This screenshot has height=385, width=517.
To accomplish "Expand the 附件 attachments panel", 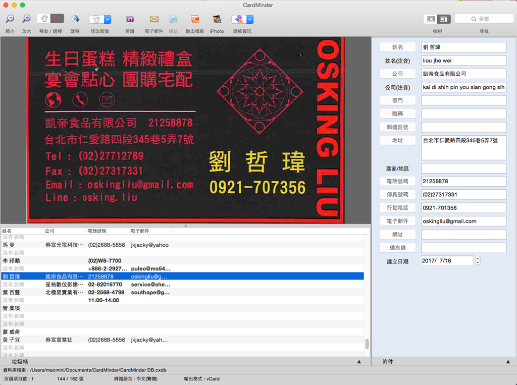I will [508, 362].
